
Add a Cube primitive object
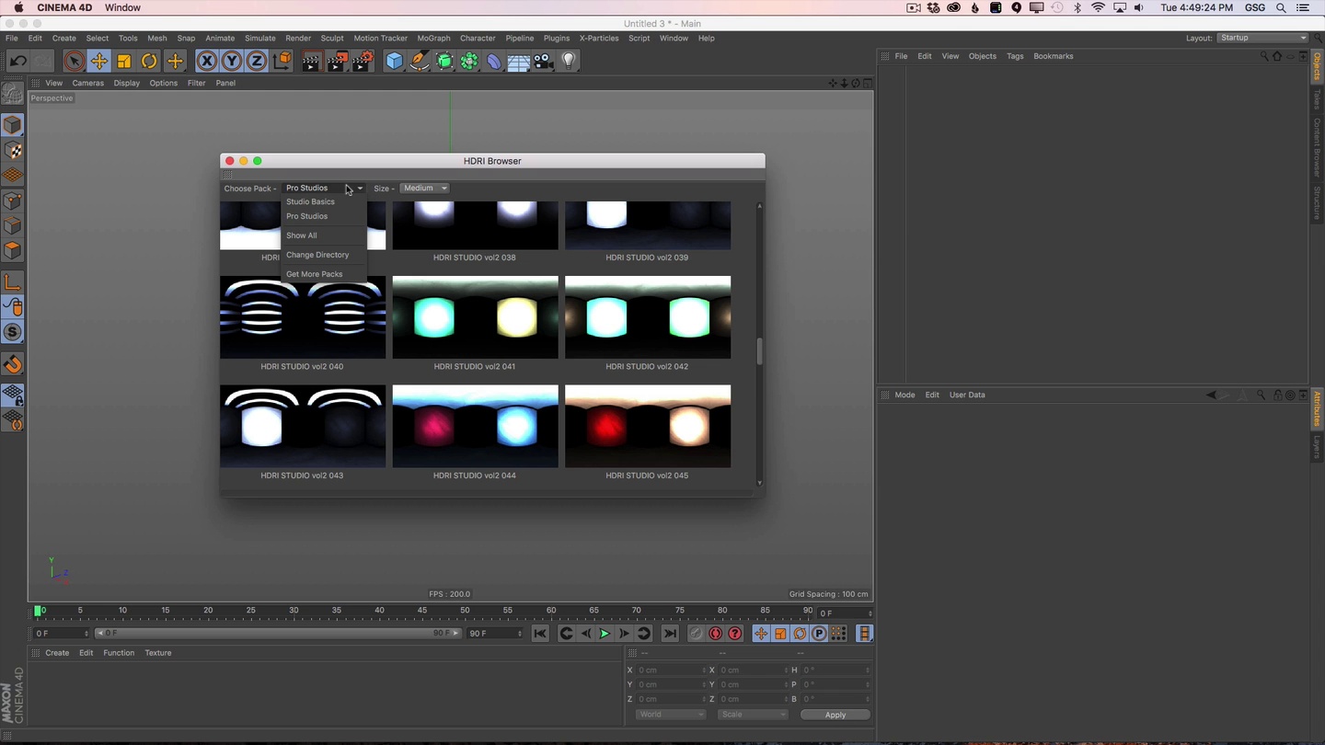coord(395,61)
